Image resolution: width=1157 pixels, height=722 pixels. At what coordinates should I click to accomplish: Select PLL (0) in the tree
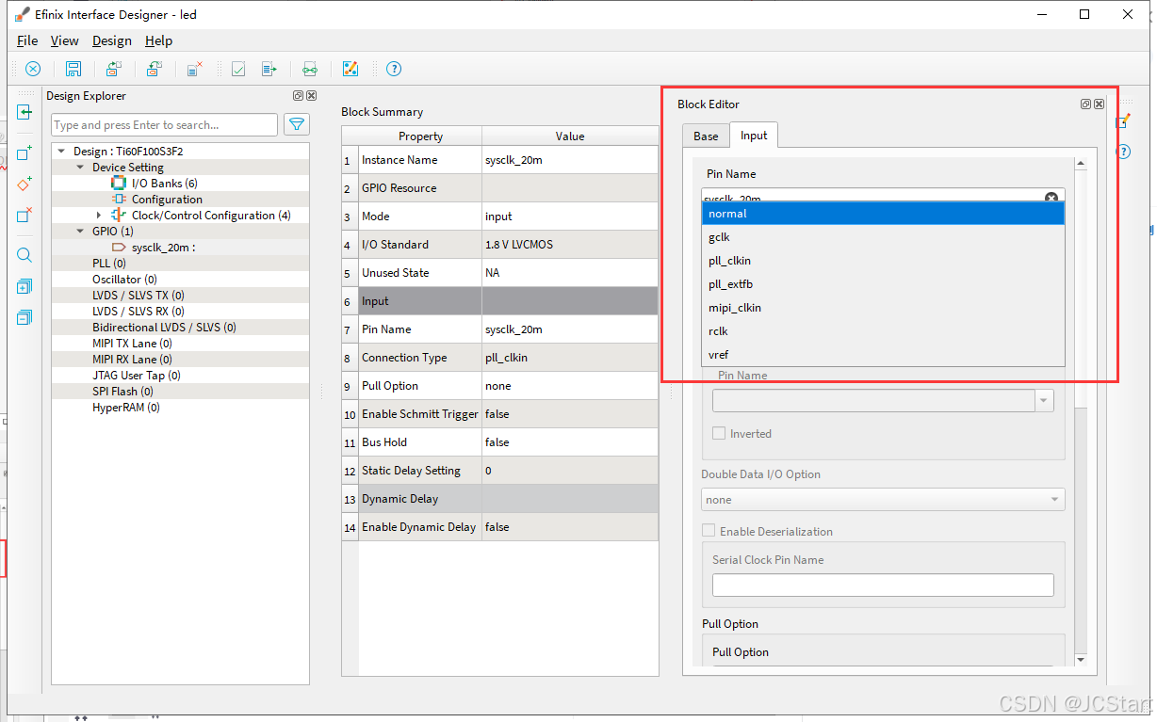pos(109,264)
